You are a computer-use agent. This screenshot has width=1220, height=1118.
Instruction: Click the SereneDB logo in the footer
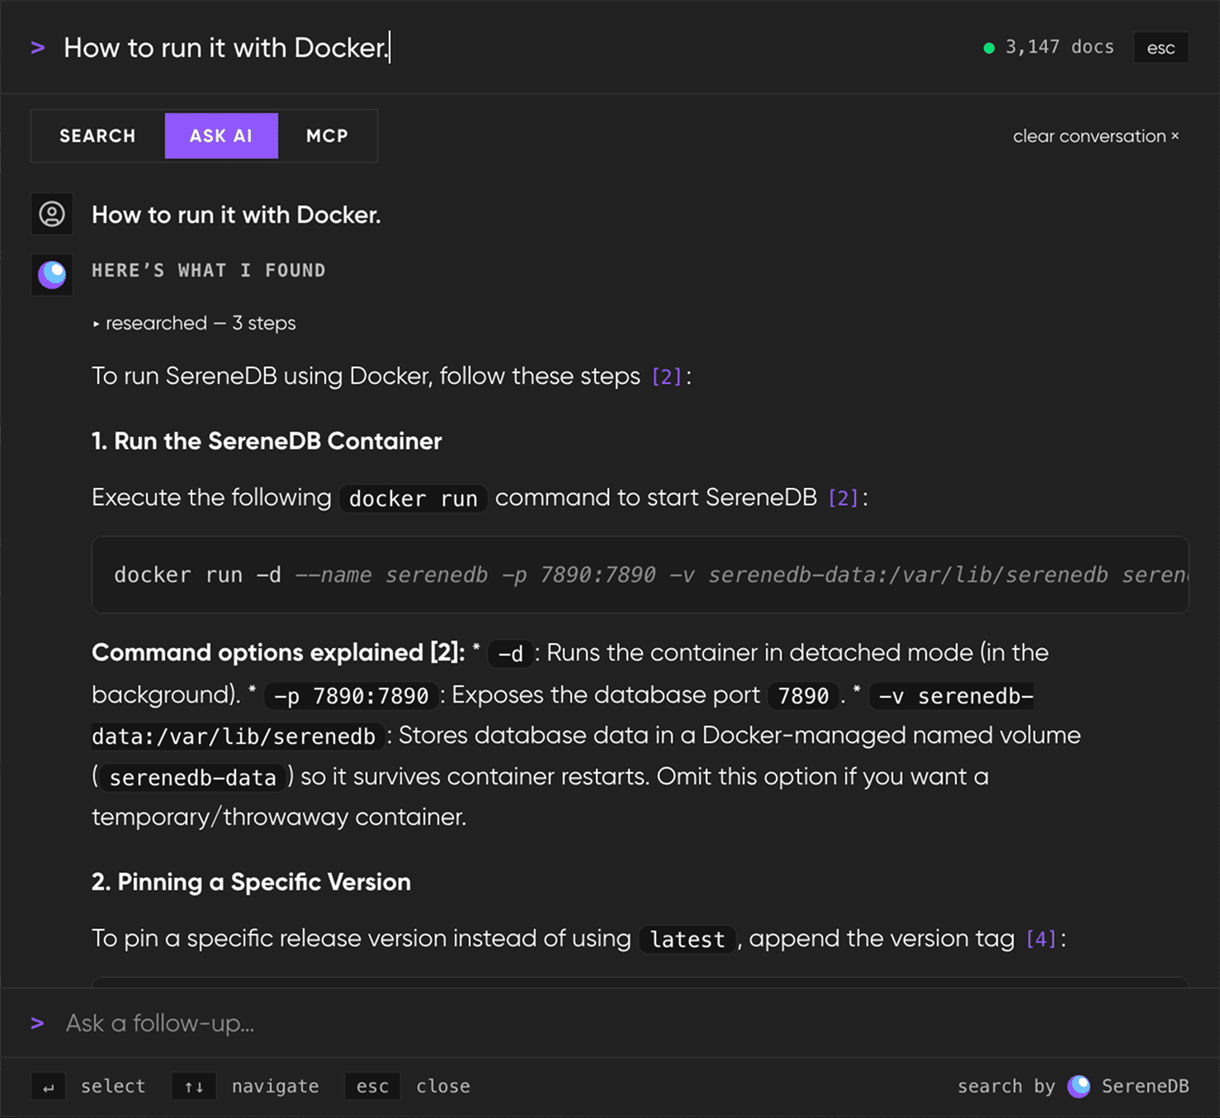coord(1079,1086)
